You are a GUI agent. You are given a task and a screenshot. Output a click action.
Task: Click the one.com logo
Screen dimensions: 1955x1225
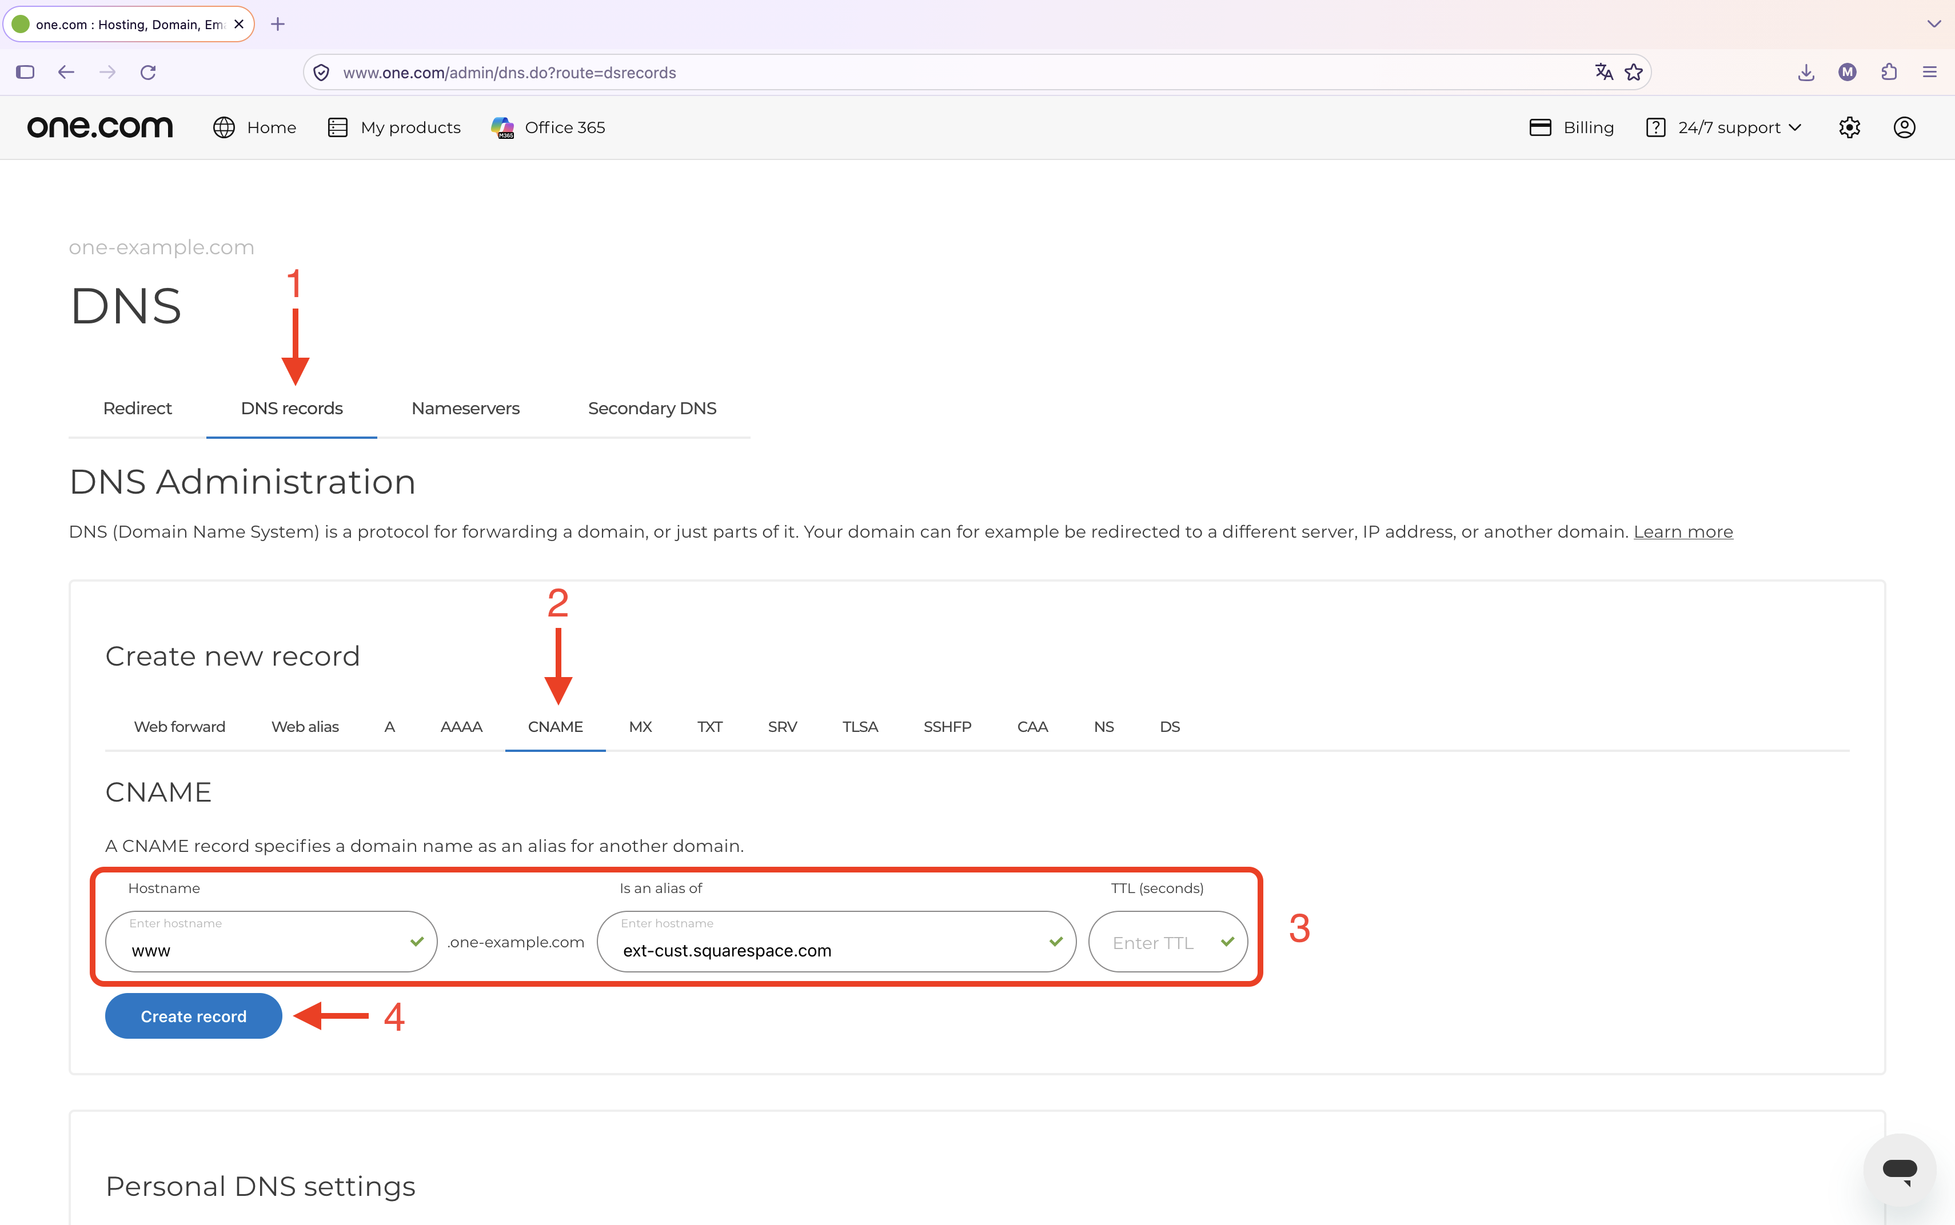[x=99, y=127]
